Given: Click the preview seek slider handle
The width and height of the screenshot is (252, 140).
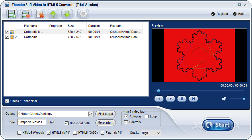Looking at the screenshot, I should click(x=159, y=91).
